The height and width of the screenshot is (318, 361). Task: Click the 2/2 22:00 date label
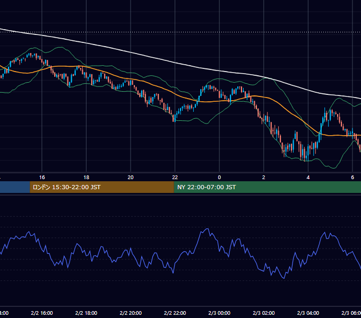point(175,313)
